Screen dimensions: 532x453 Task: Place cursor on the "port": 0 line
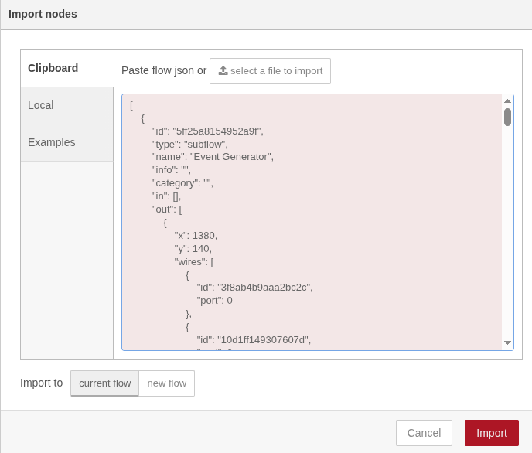[214, 300]
